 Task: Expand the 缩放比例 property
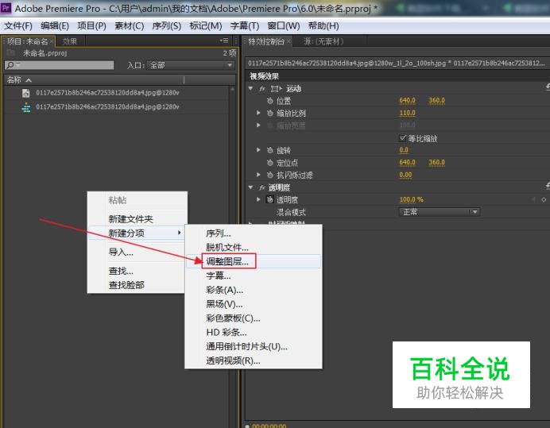click(258, 113)
